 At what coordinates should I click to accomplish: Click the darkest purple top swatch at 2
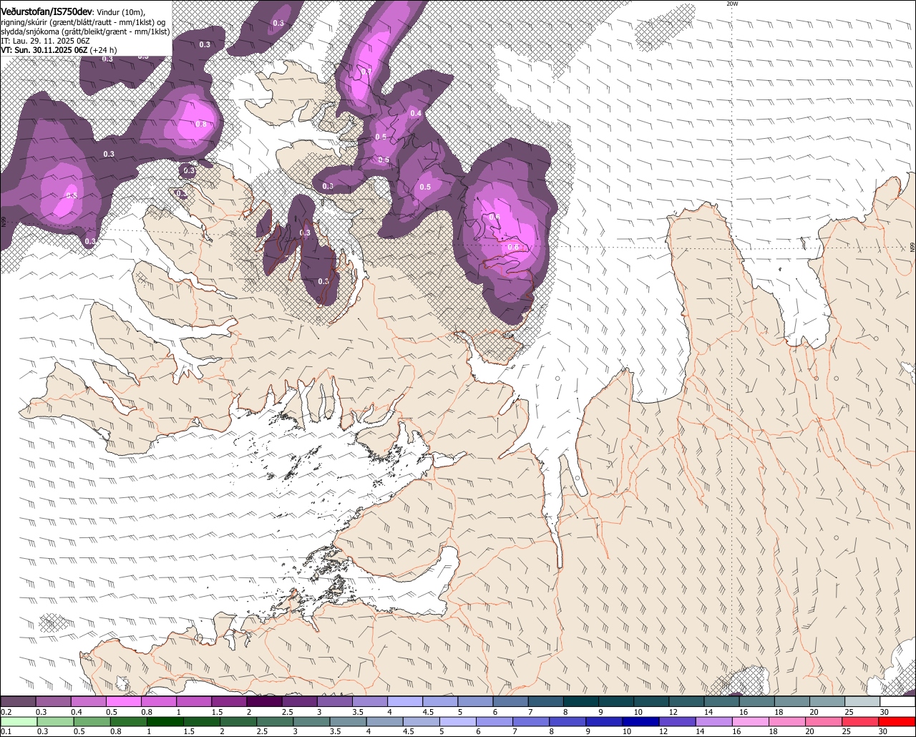pos(264,701)
